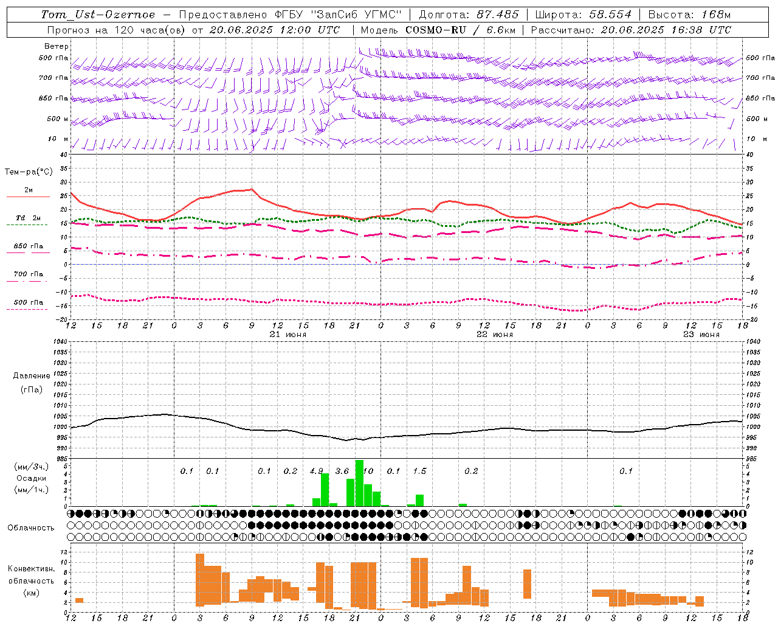Click the Конвективн. convective cloud label
Screen dimensions: 778x623
[32, 569]
